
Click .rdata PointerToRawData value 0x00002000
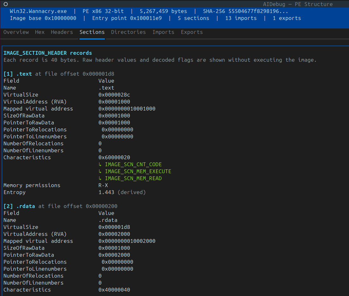tap(114, 255)
